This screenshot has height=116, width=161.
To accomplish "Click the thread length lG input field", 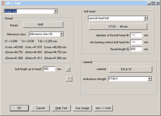I will [136, 49].
